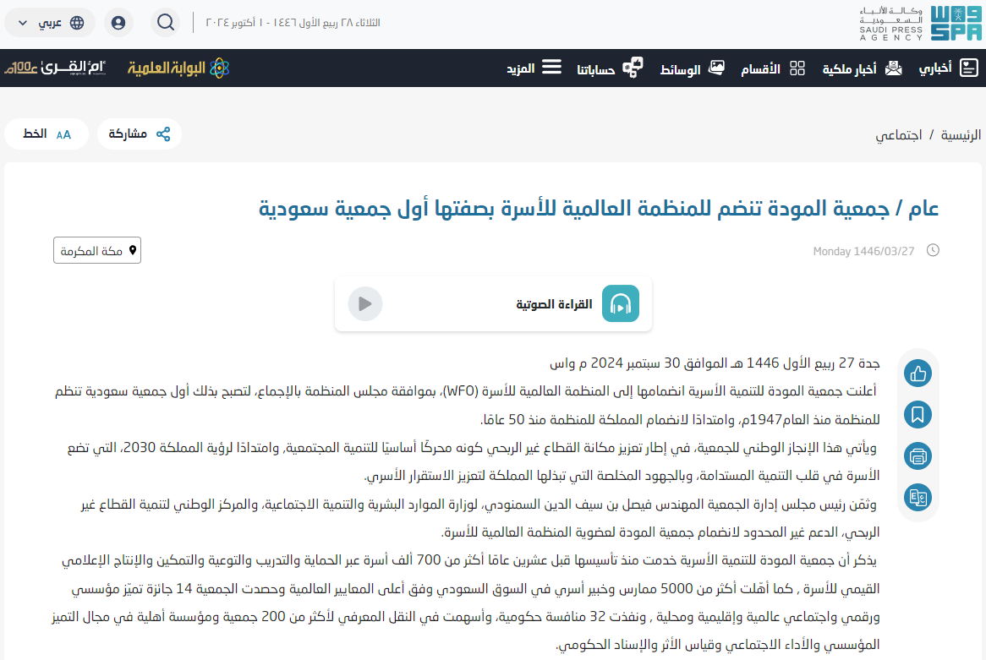Open the الأقسام sections menu
This screenshot has width=986, height=660.
coord(772,68)
